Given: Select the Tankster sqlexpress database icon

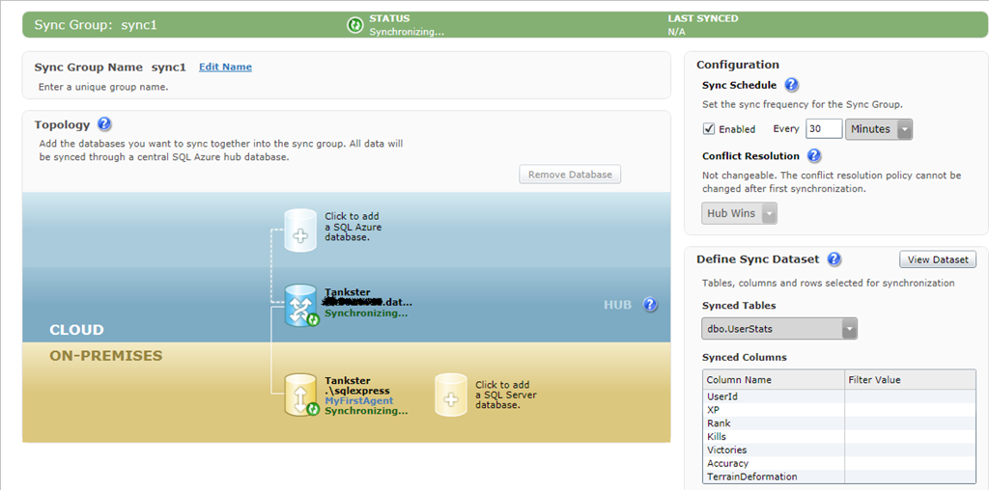Looking at the screenshot, I should pyautogui.click(x=300, y=395).
